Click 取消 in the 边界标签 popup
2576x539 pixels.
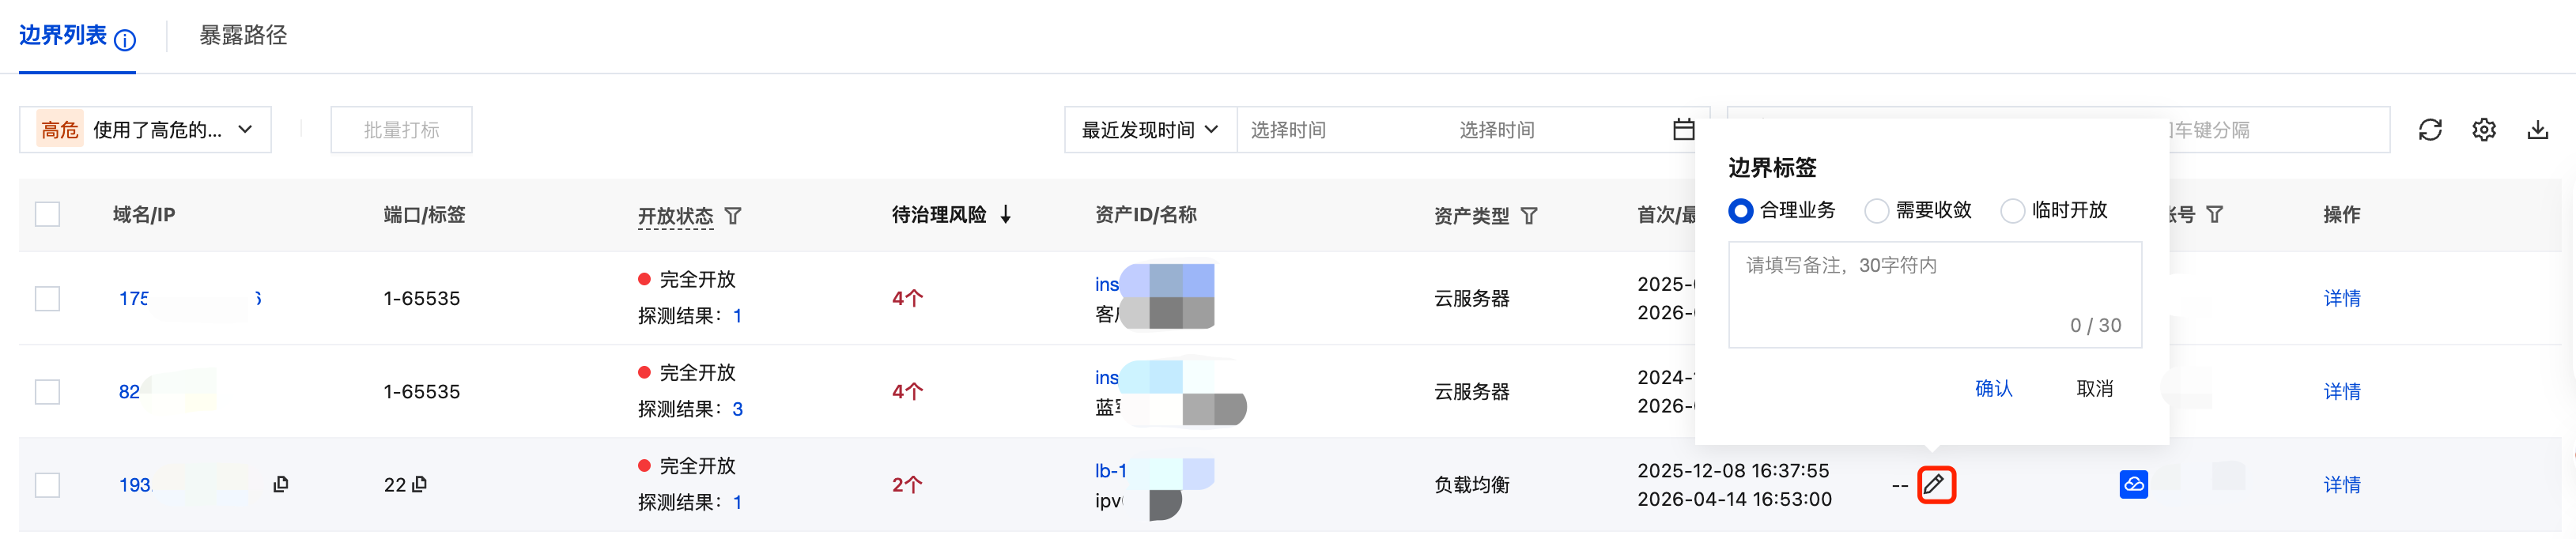[x=2095, y=388]
